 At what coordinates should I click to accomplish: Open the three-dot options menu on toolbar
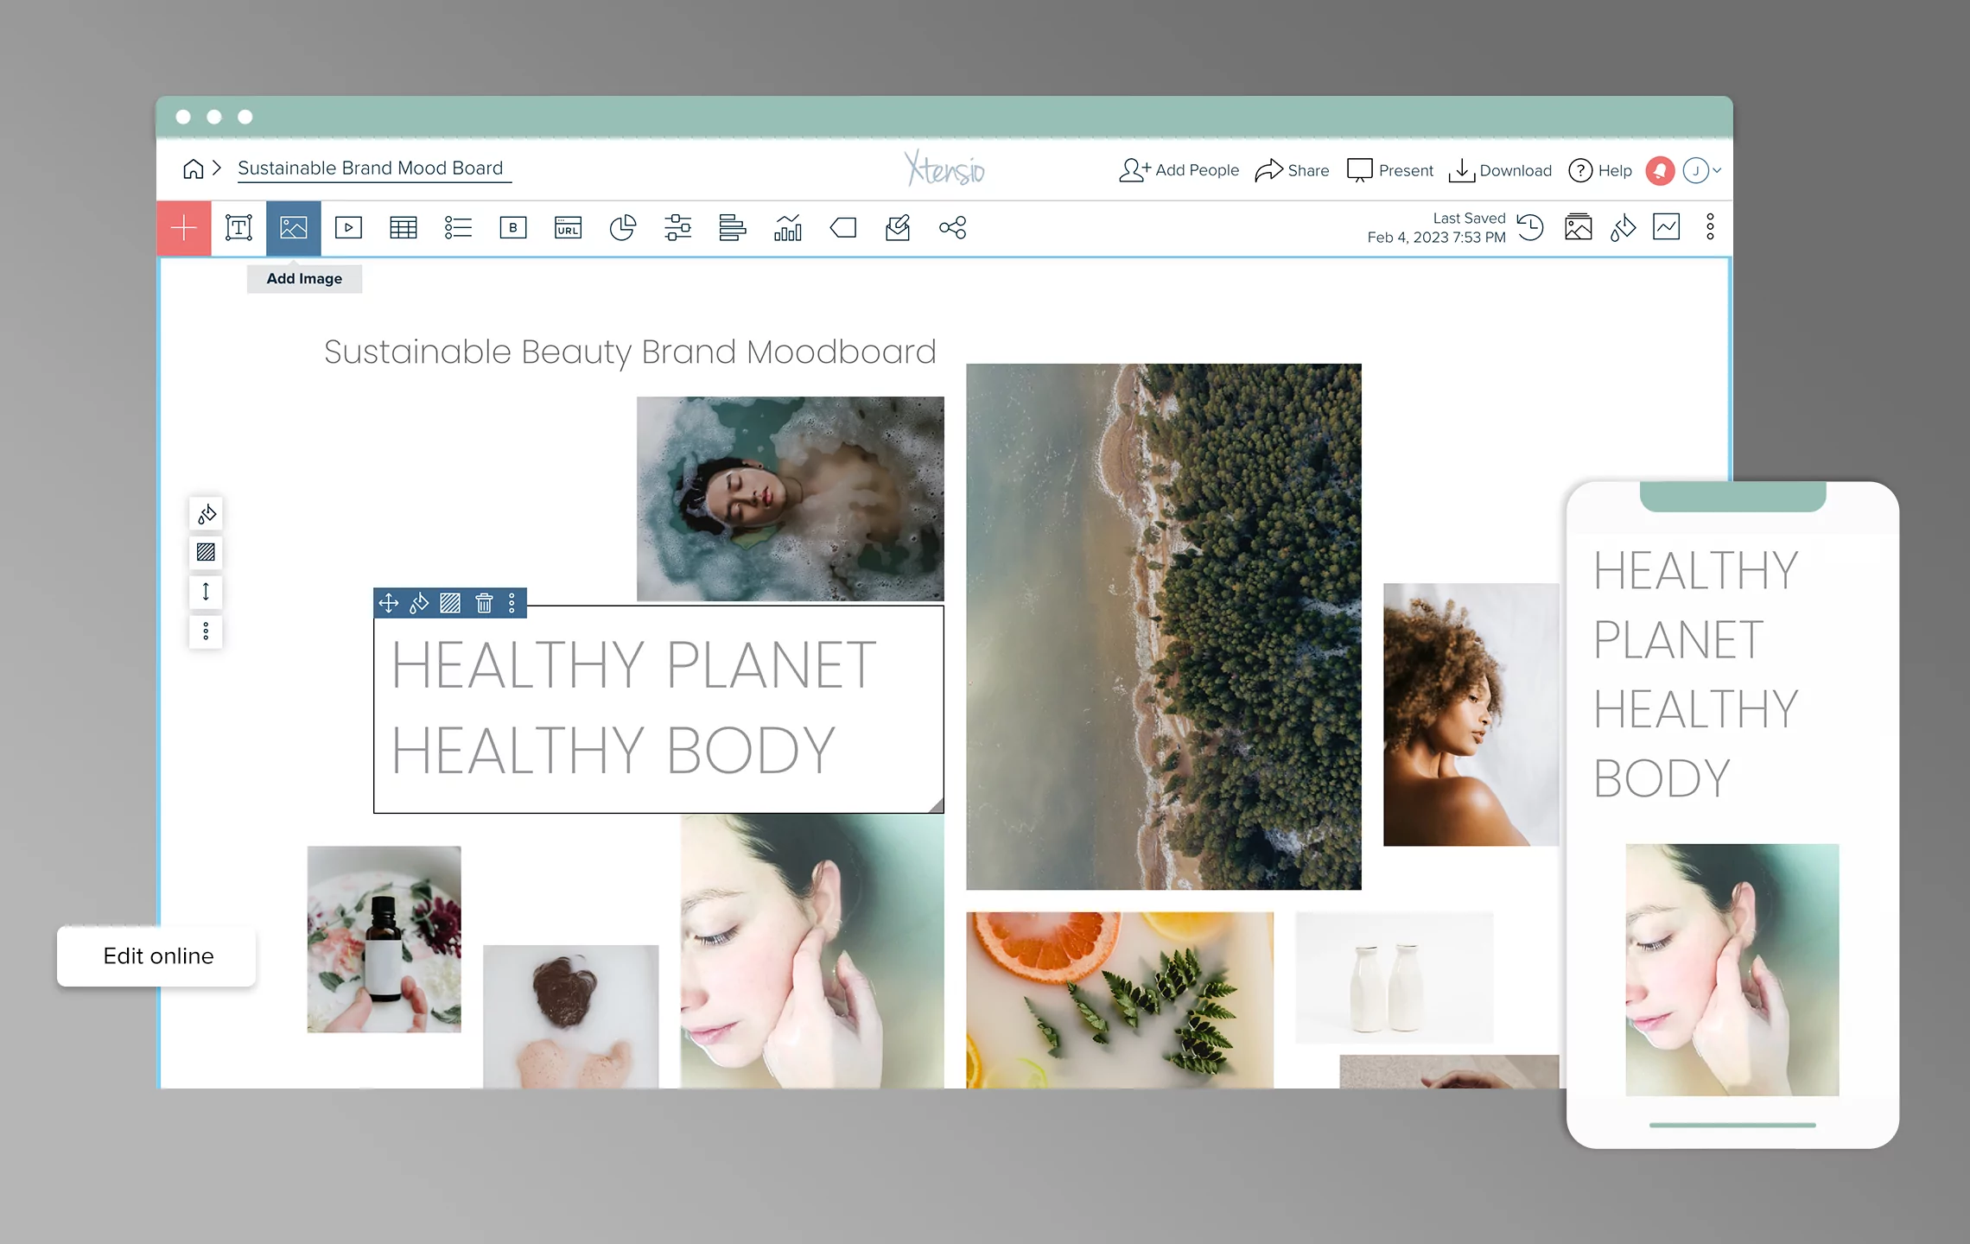click(1709, 227)
